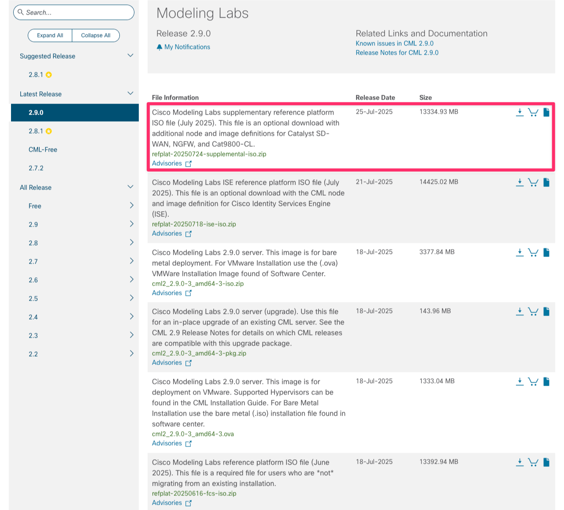Expand the 2.3 release group

(131, 335)
